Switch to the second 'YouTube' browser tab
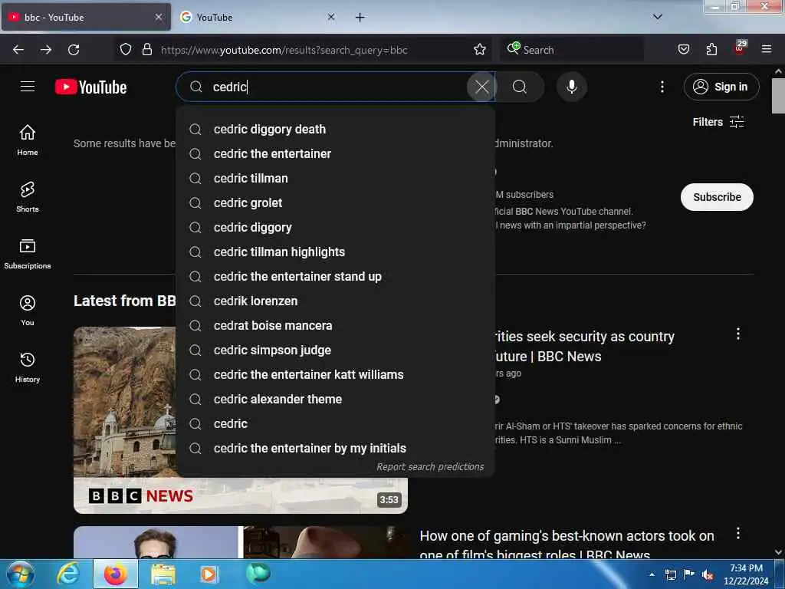785x589 pixels. click(258, 17)
